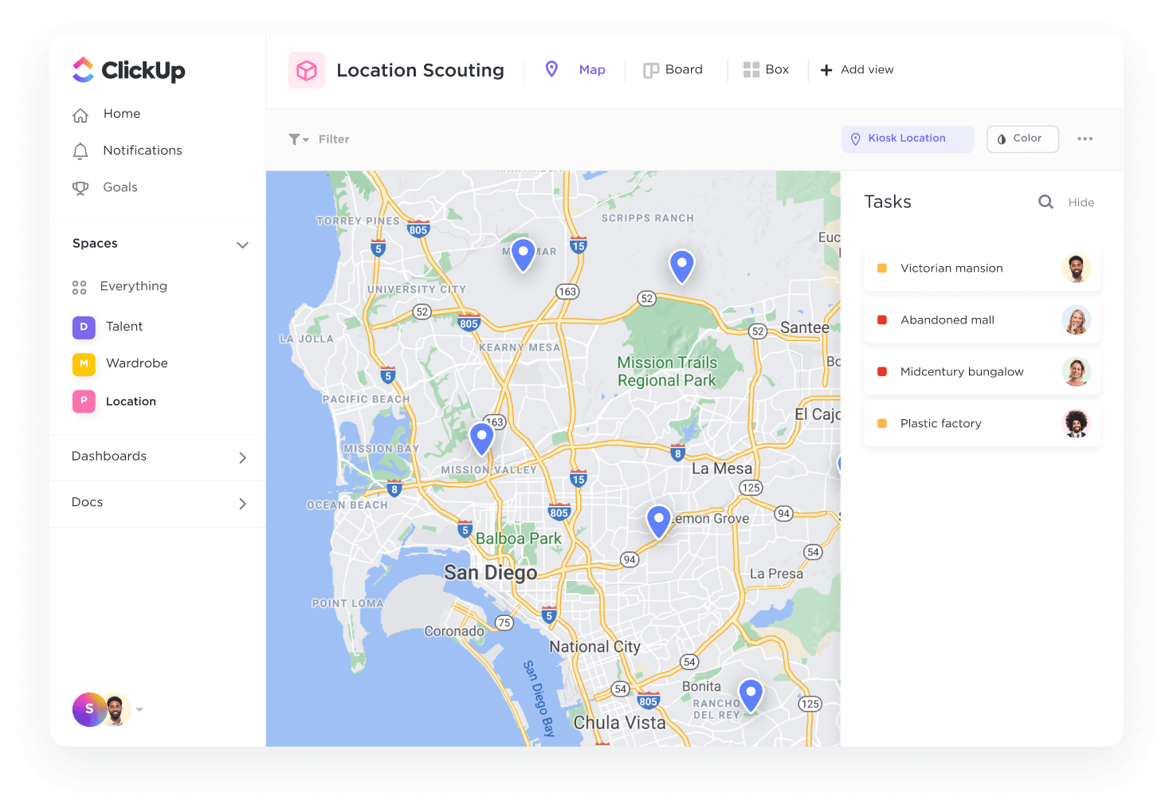
Task: Click the red status square for Midcentury bungalow
Action: tap(882, 372)
